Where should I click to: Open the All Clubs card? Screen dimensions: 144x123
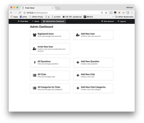coord(50,75)
